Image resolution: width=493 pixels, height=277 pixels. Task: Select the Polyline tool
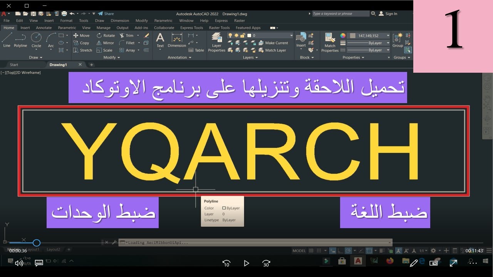click(20, 40)
